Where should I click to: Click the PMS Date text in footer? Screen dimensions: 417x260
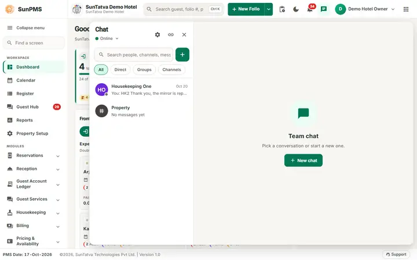27,254
